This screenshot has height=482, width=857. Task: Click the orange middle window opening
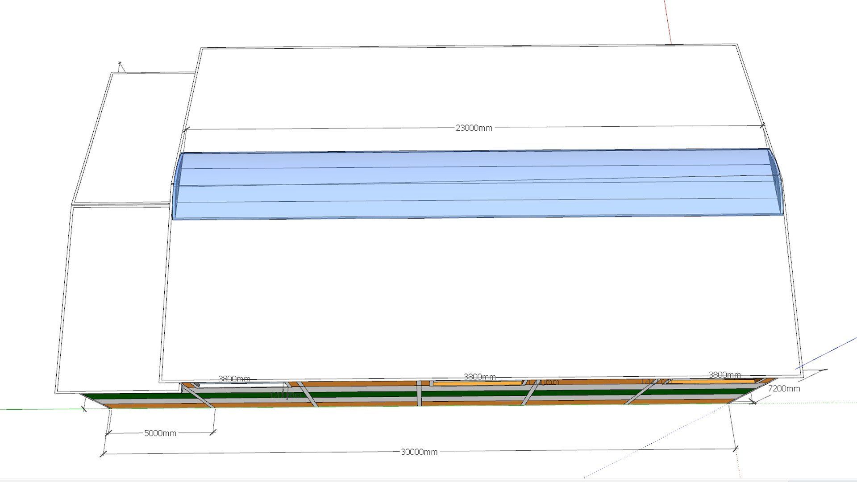(x=477, y=383)
